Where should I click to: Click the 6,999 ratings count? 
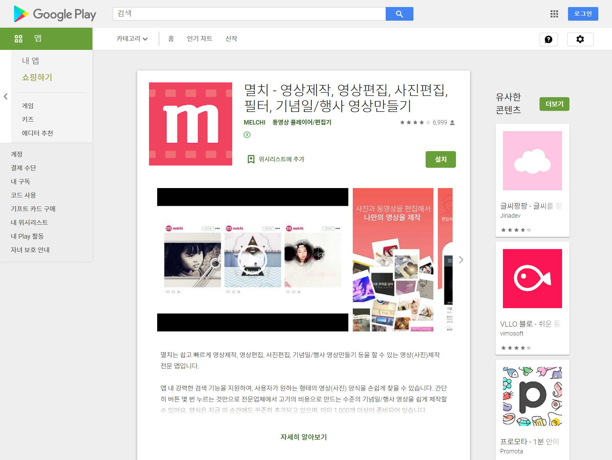(440, 122)
